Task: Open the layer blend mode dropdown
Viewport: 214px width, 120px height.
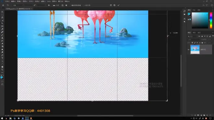Action: [194, 39]
